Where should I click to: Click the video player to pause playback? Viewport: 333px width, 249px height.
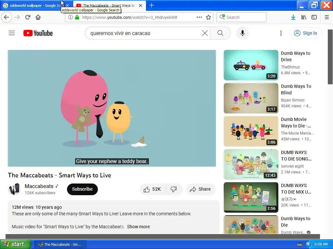pyautogui.click(x=112, y=108)
